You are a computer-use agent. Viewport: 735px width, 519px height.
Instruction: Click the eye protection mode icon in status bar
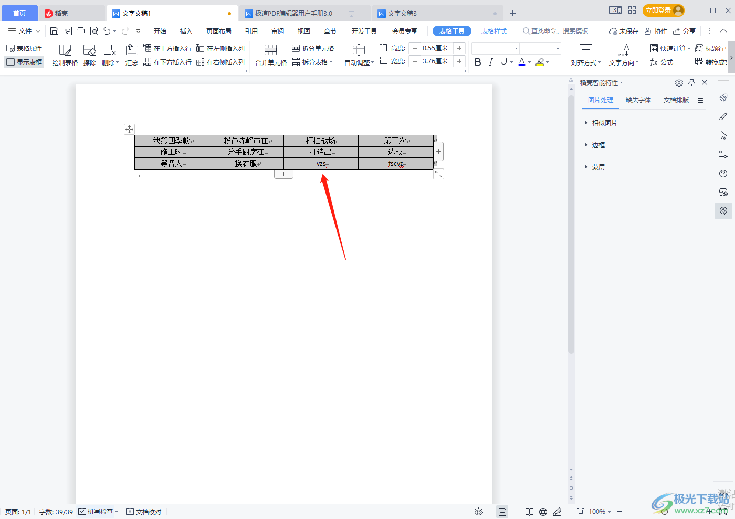coord(479,512)
